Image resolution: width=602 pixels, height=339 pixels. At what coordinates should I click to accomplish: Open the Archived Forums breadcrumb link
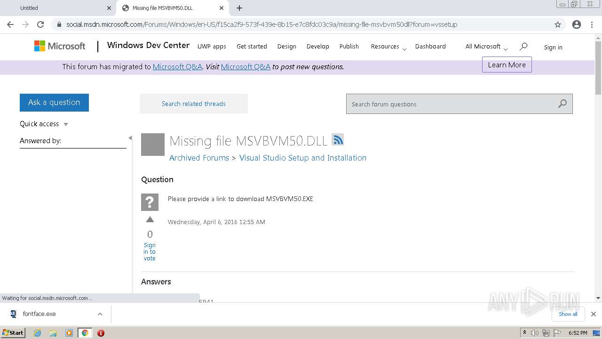(199, 158)
